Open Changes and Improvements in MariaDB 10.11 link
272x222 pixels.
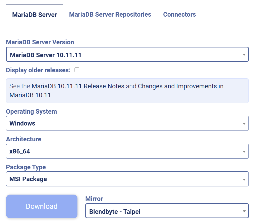(x=116, y=91)
